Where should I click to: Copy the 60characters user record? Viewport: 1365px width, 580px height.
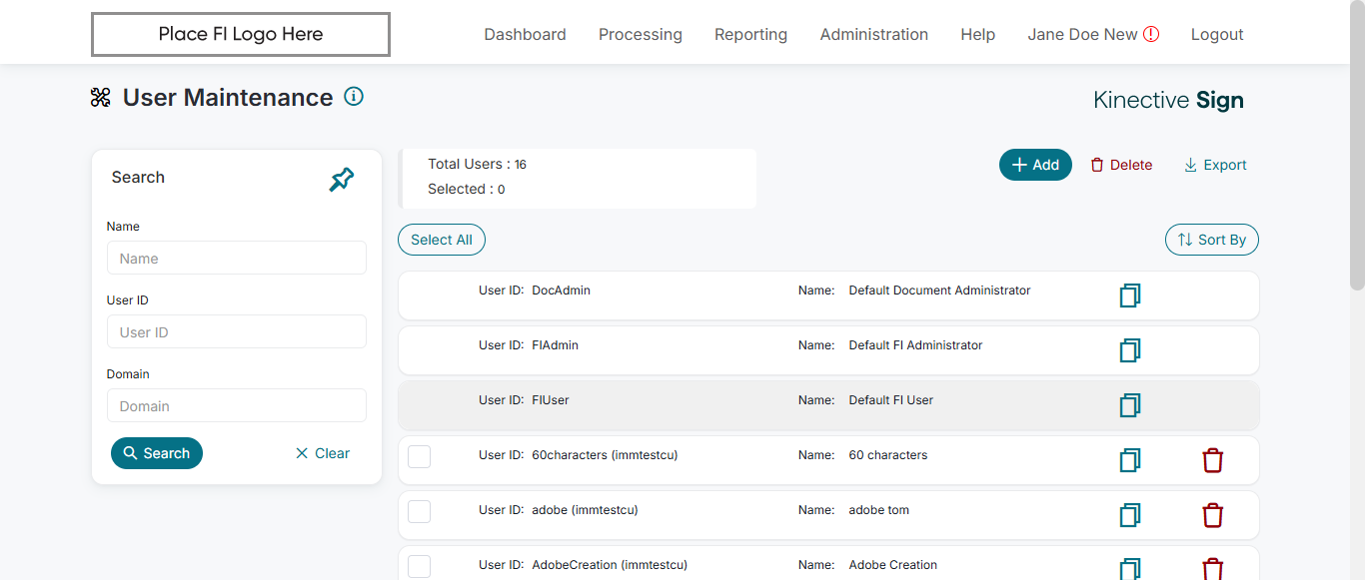click(x=1130, y=460)
